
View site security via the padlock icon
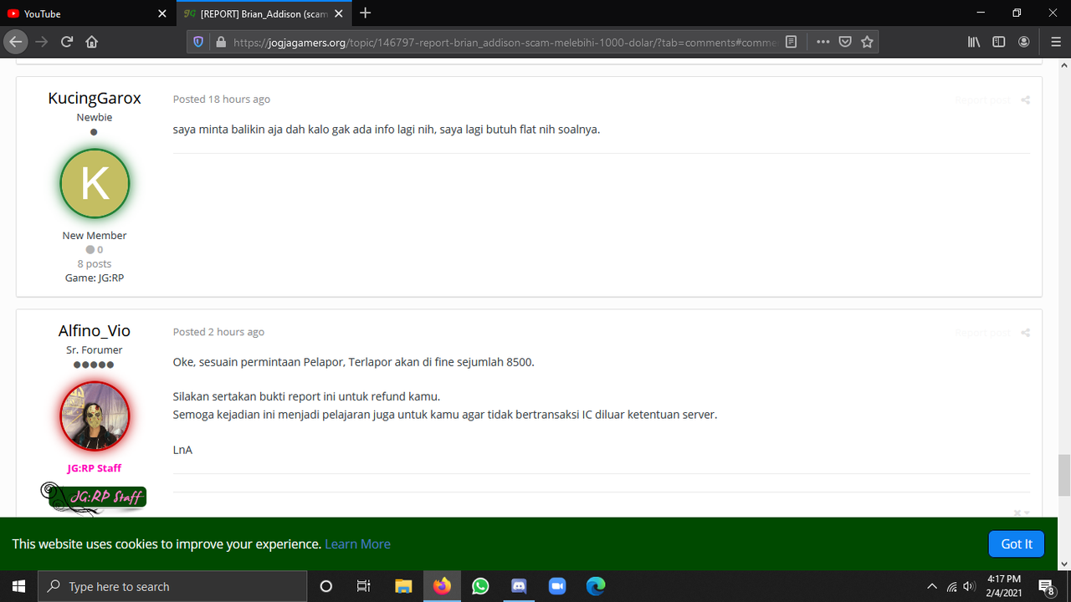click(x=221, y=42)
